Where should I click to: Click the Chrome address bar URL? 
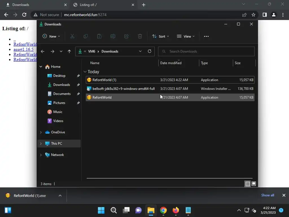pos(85,15)
